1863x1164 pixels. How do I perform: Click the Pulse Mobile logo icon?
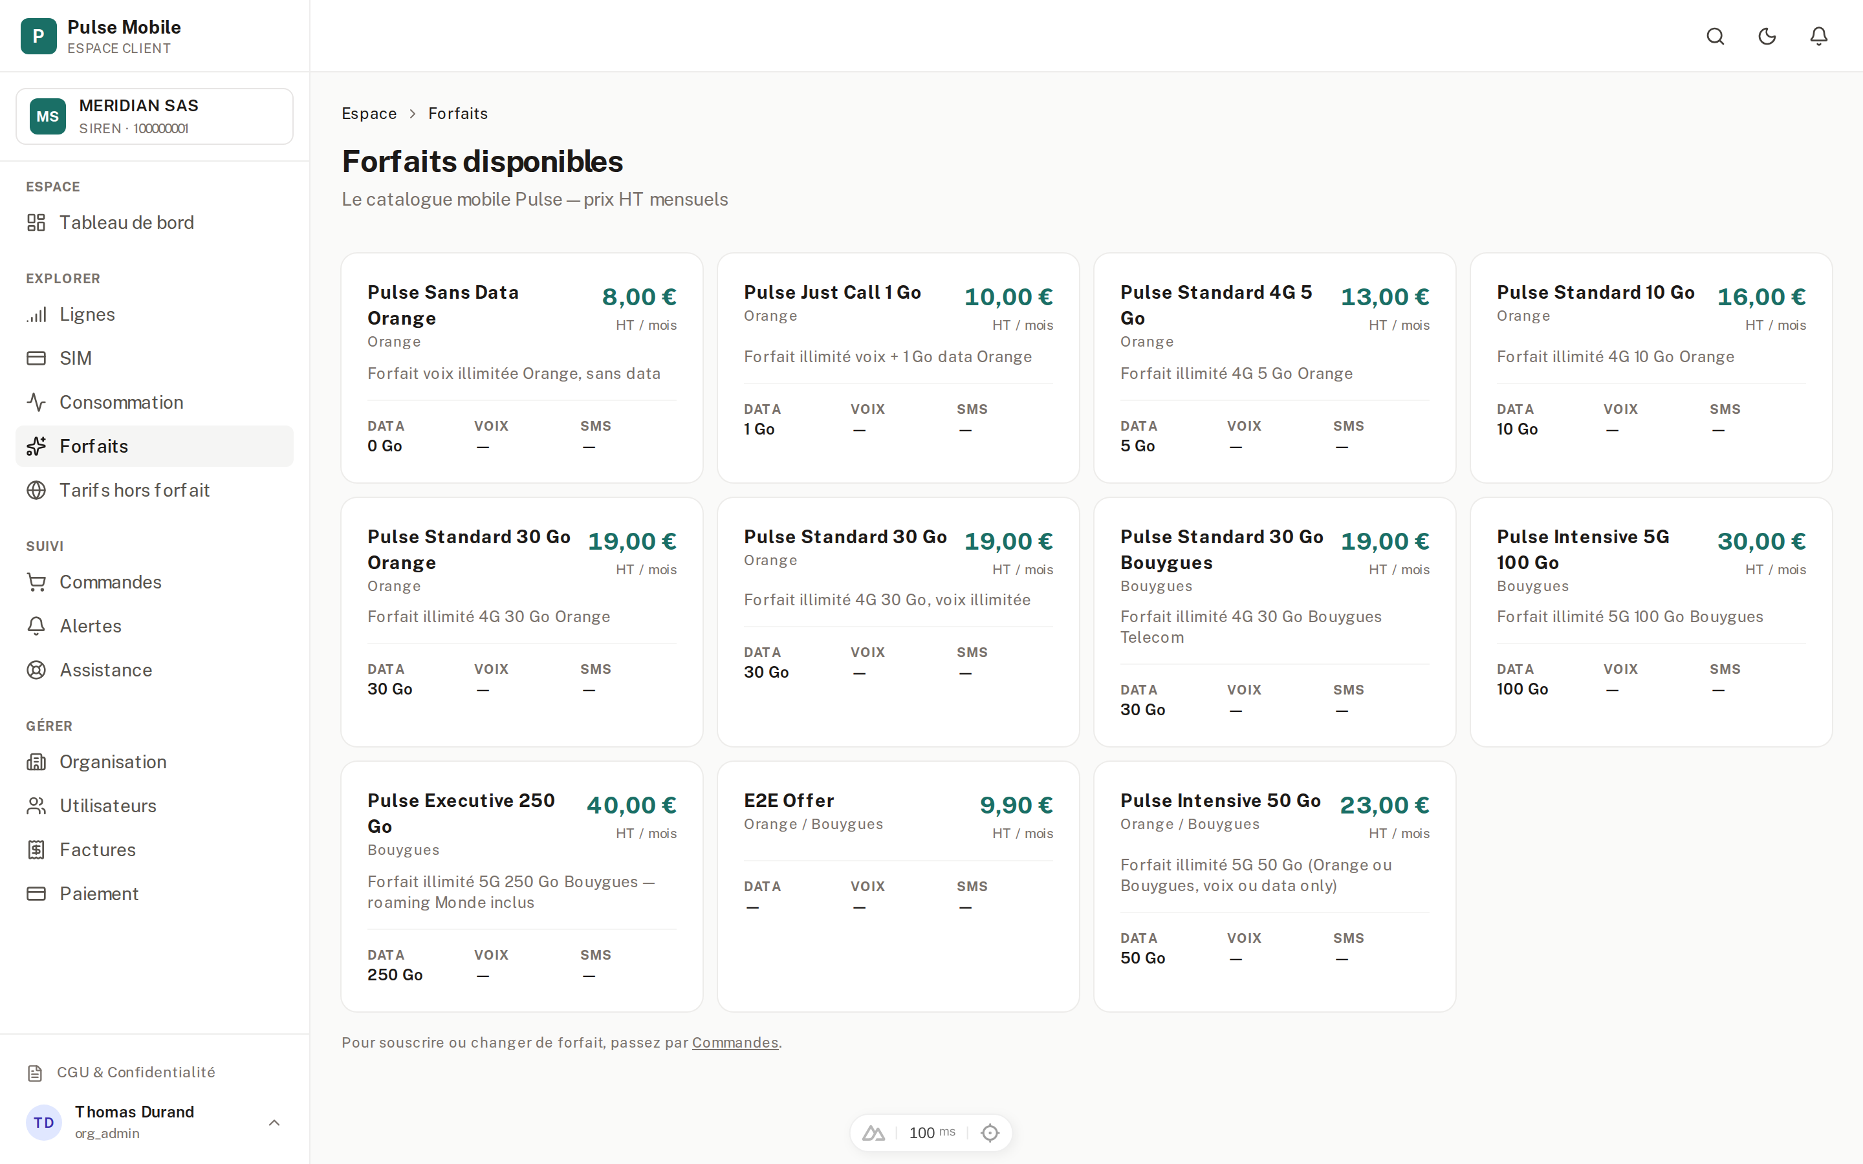coord(39,36)
